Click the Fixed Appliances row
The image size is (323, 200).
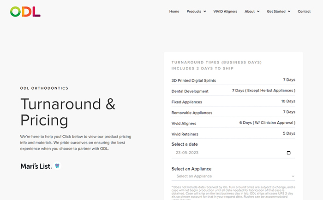[233, 102]
